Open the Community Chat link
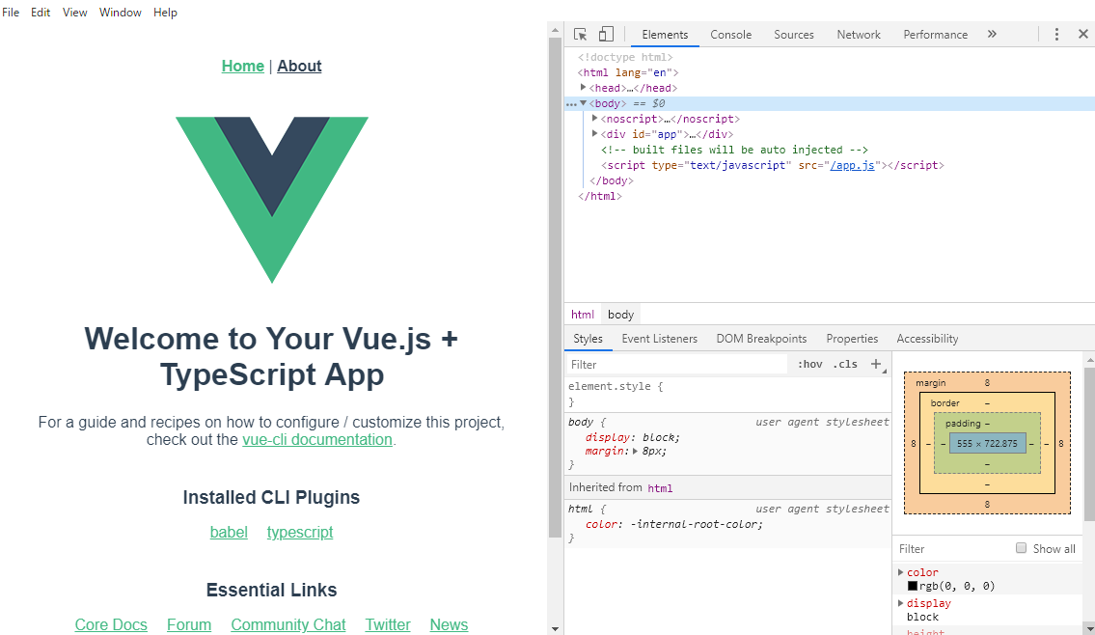The height and width of the screenshot is (635, 1095). 288,624
